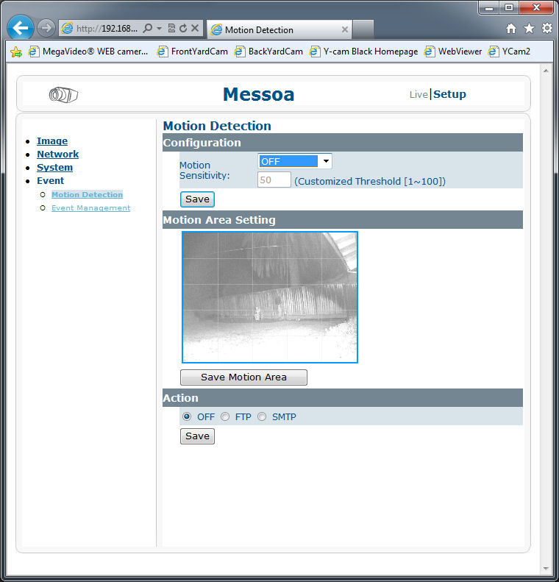Click the motion area camera preview image

pos(269,297)
